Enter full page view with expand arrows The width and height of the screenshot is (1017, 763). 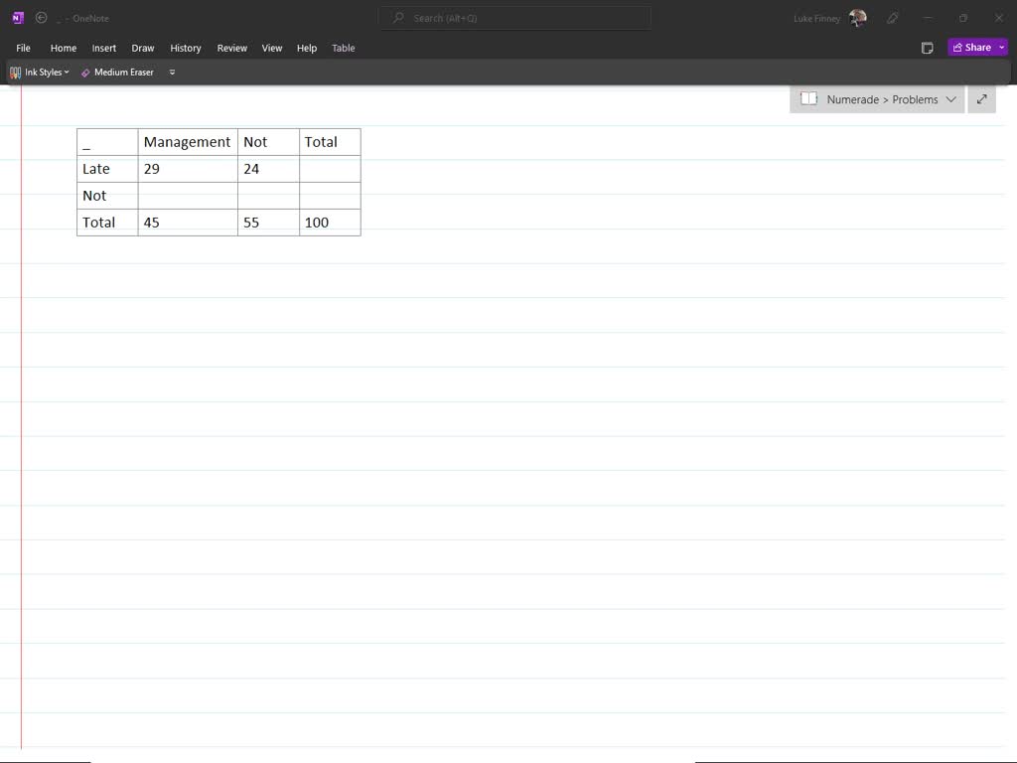(981, 99)
